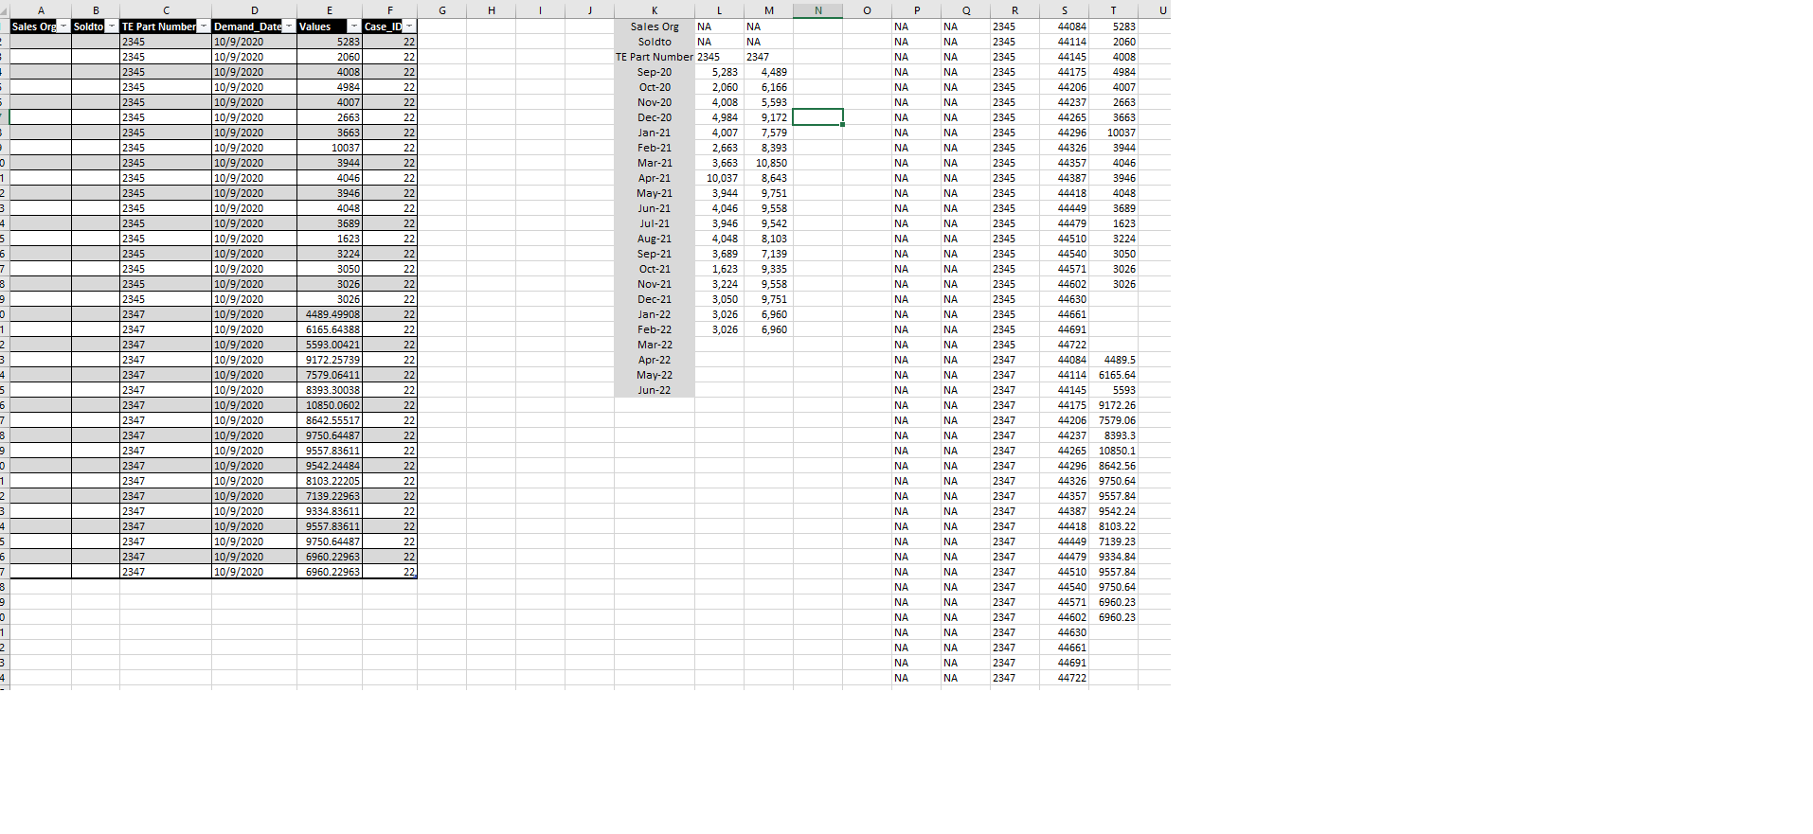Click the '10850.0602' cell in Values column

click(x=330, y=405)
